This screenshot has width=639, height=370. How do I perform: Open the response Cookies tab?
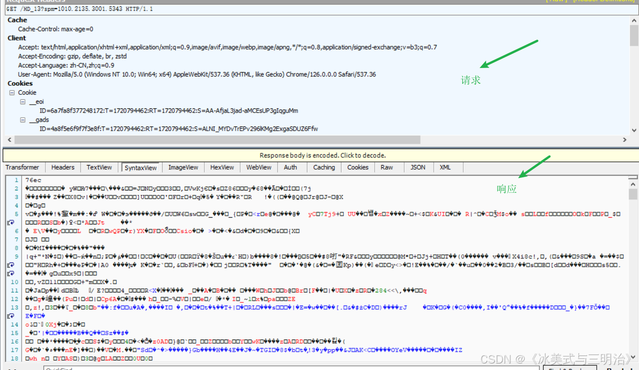358,168
